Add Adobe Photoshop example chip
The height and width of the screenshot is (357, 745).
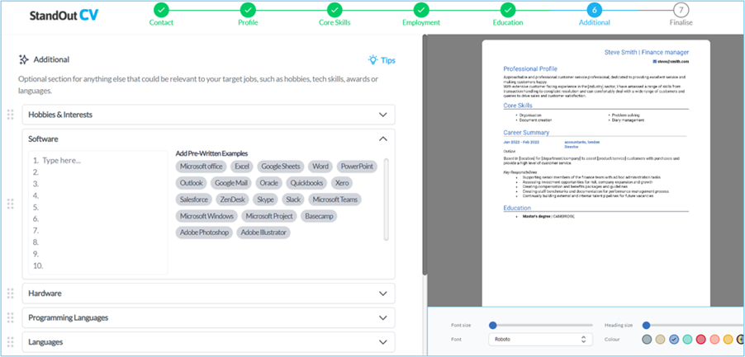(204, 233)
